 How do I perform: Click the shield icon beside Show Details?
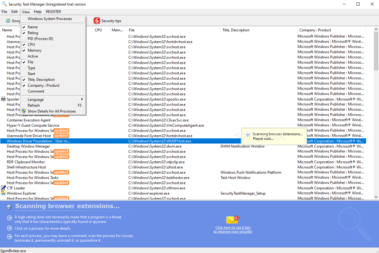[x=24, y=111]
